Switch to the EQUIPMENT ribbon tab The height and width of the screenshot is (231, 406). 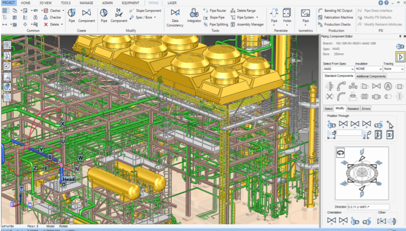(x=130, y=3)
